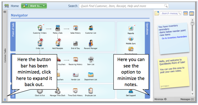This screenshot has width=198, height=105.
Task: Launch Make a Sale
Action: (57, 28)
